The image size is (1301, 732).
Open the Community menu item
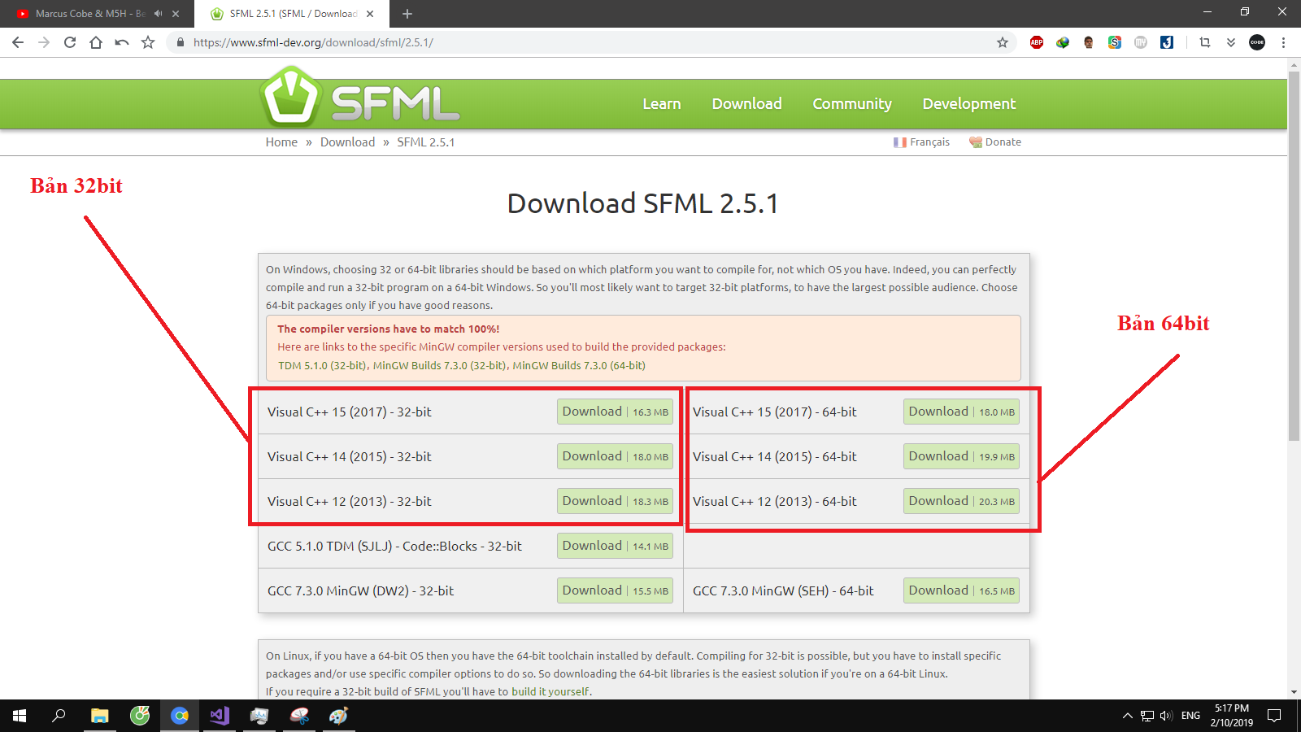click(x=851, y=103)
